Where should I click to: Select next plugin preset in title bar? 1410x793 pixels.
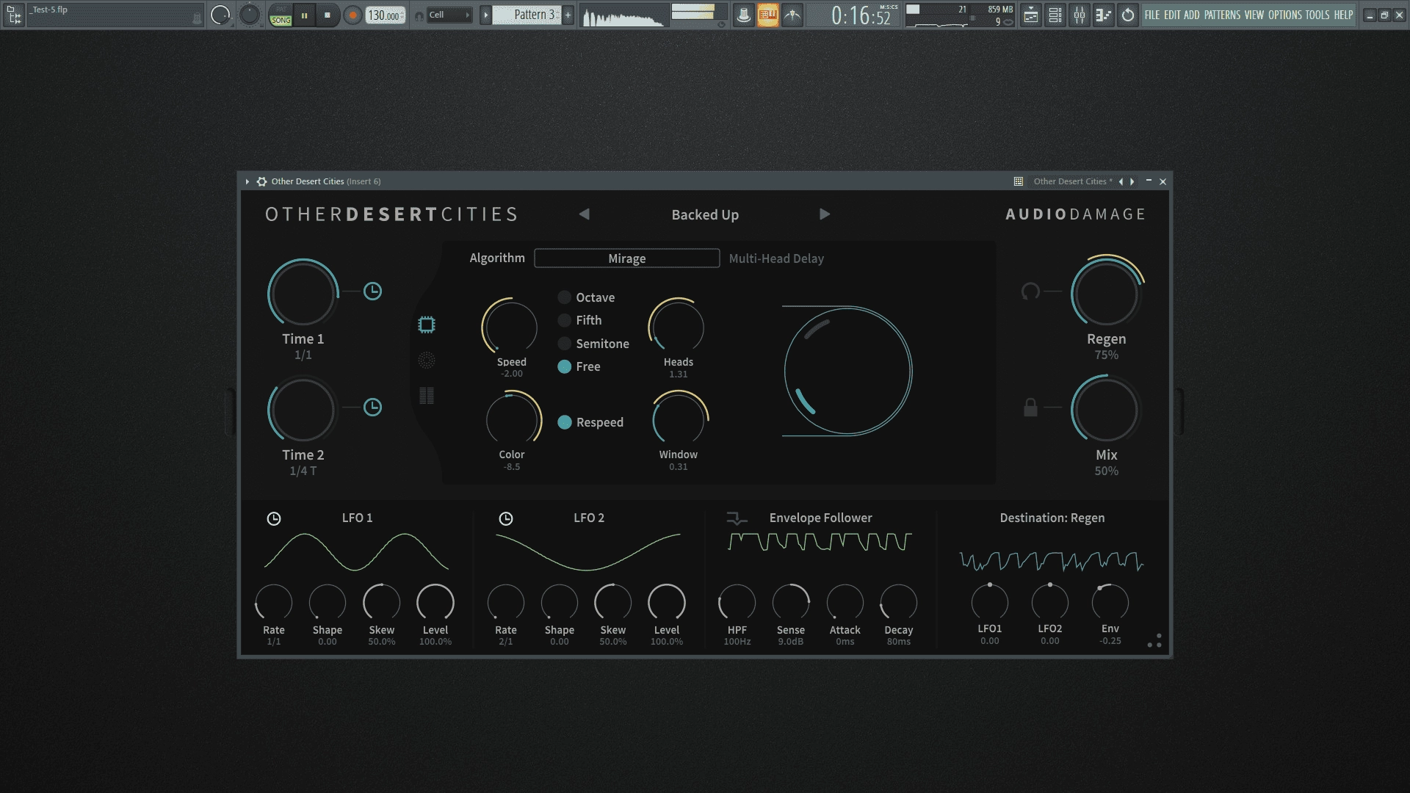(1132, 181)
